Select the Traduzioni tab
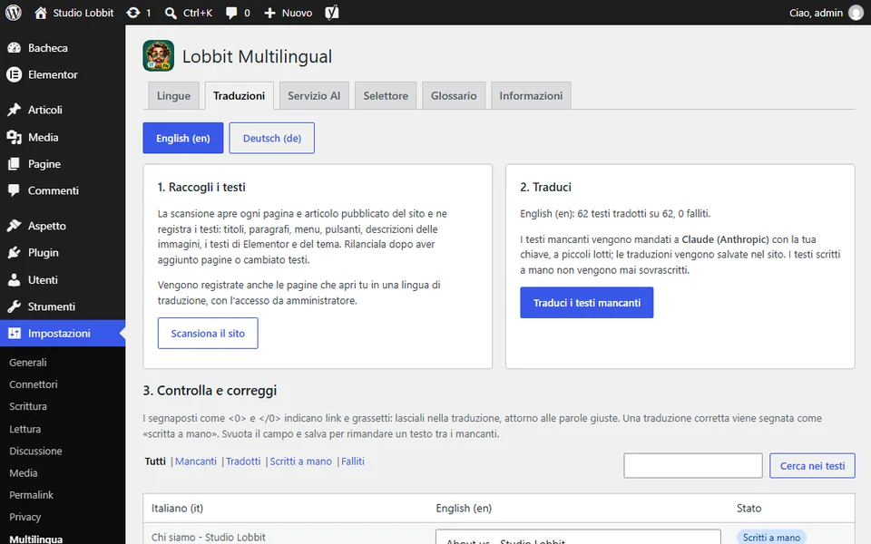The width and height of the screenshot is (871, 544). (x=239, y=95)
